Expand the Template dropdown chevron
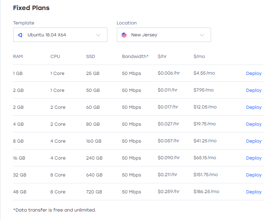 [98, 35]
